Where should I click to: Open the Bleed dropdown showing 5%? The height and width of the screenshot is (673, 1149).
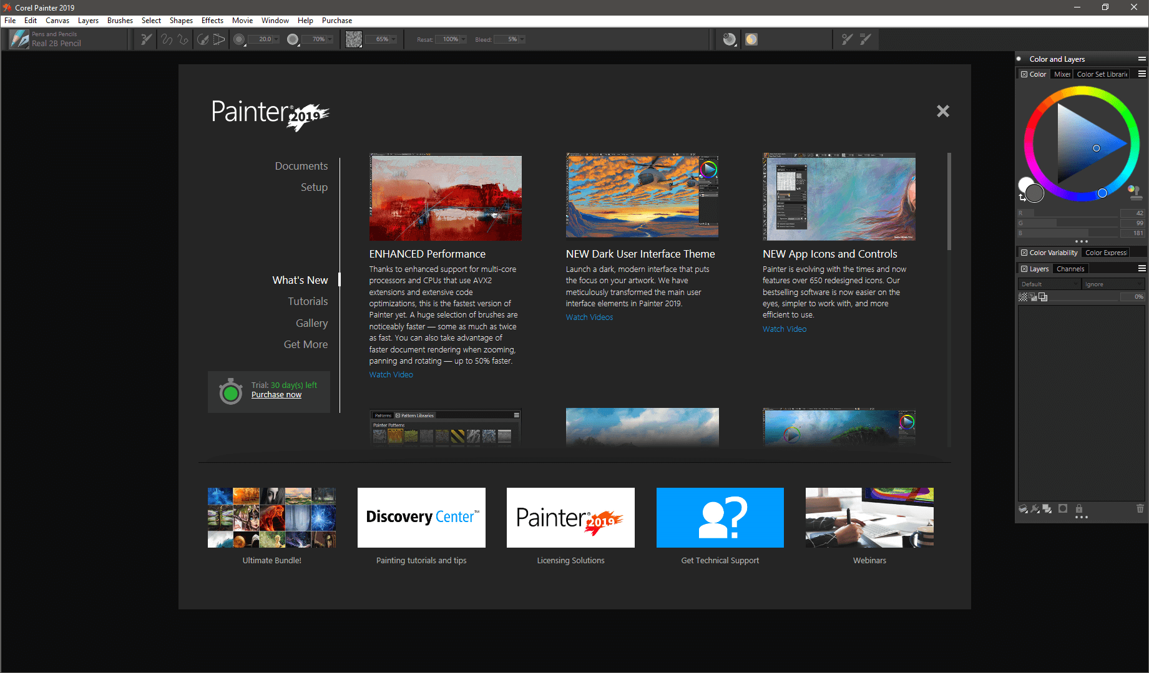pyautogui.click(x=522, y=39)
